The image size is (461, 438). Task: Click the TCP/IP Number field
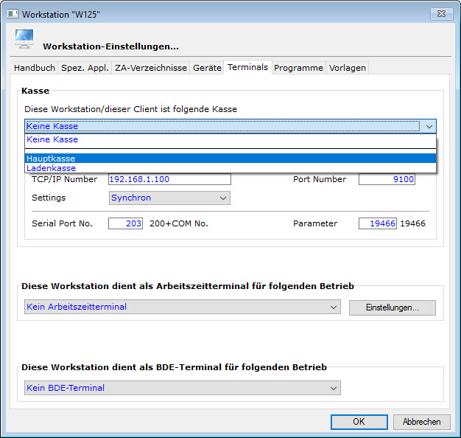pyautogui.click(x=169, y=179)
